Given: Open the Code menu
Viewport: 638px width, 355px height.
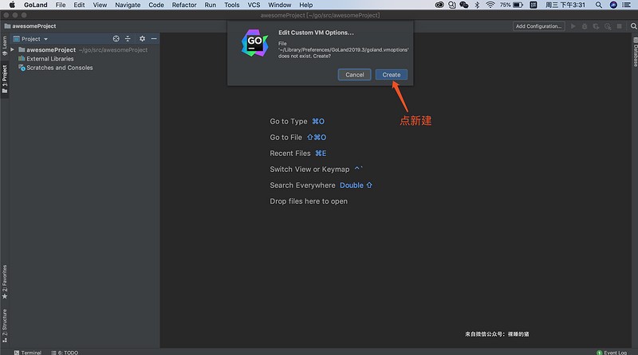Looking at the screenshot, I should tap(156, 5).
